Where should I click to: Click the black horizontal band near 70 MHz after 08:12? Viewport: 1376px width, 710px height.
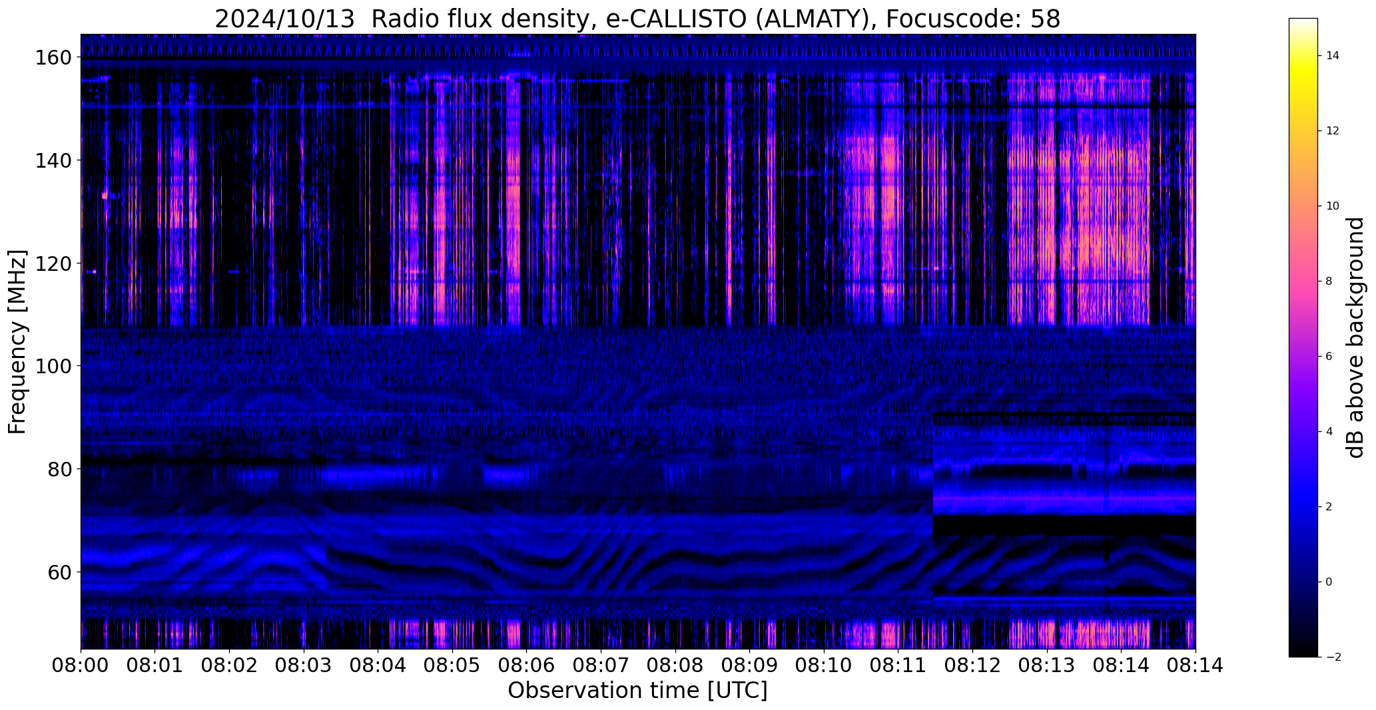click(x=1064, y=525)
